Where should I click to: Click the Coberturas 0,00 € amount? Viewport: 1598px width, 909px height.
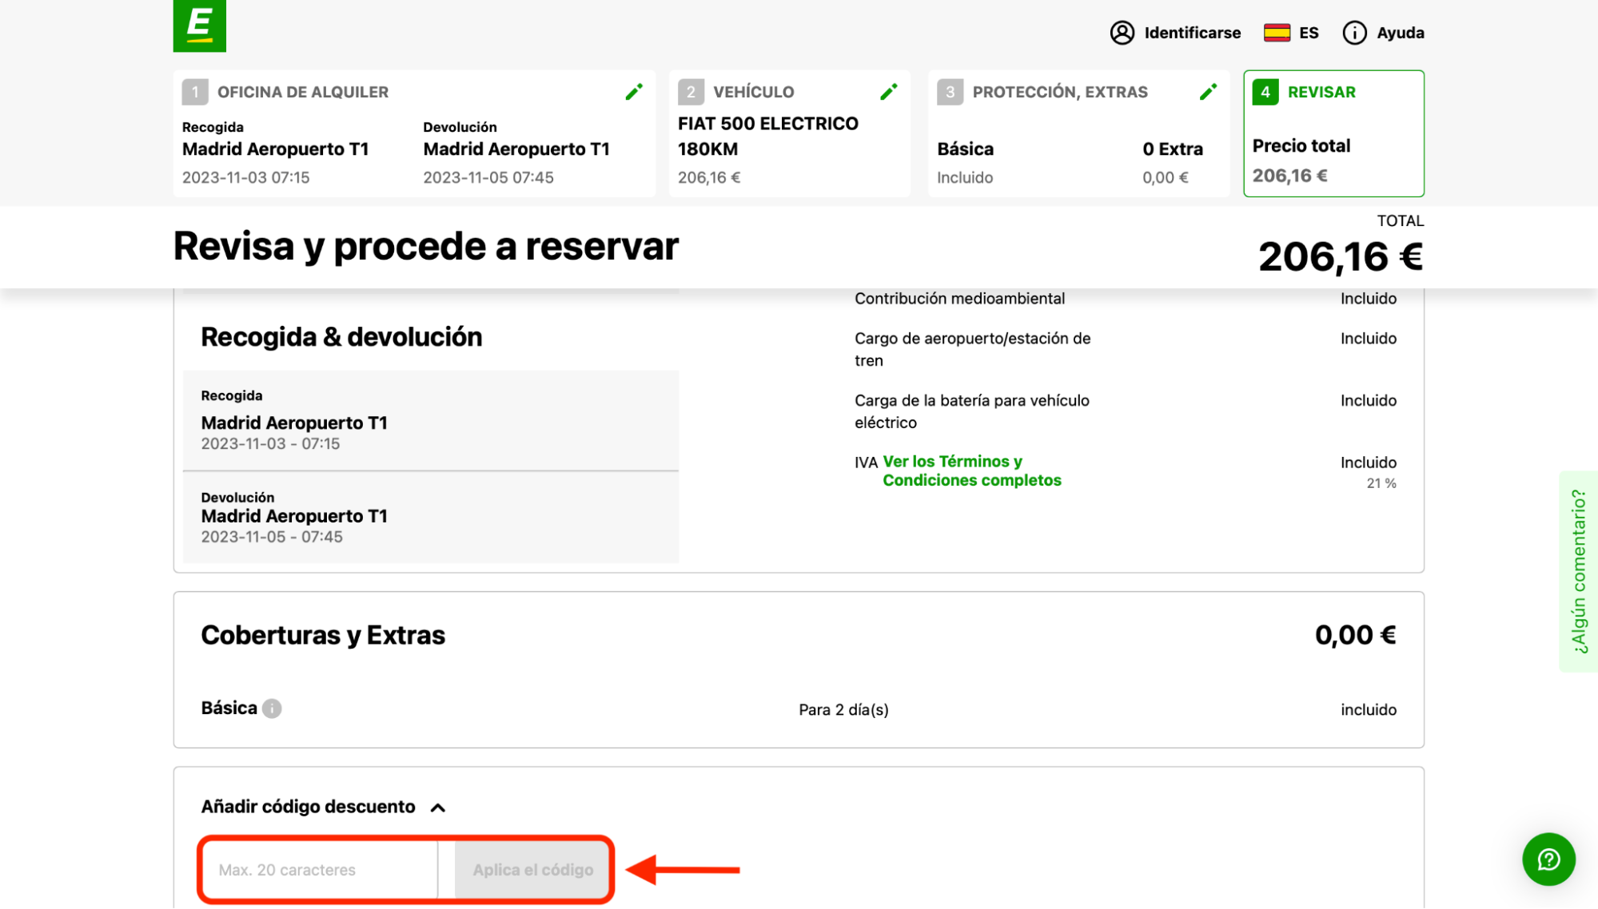1355,635
